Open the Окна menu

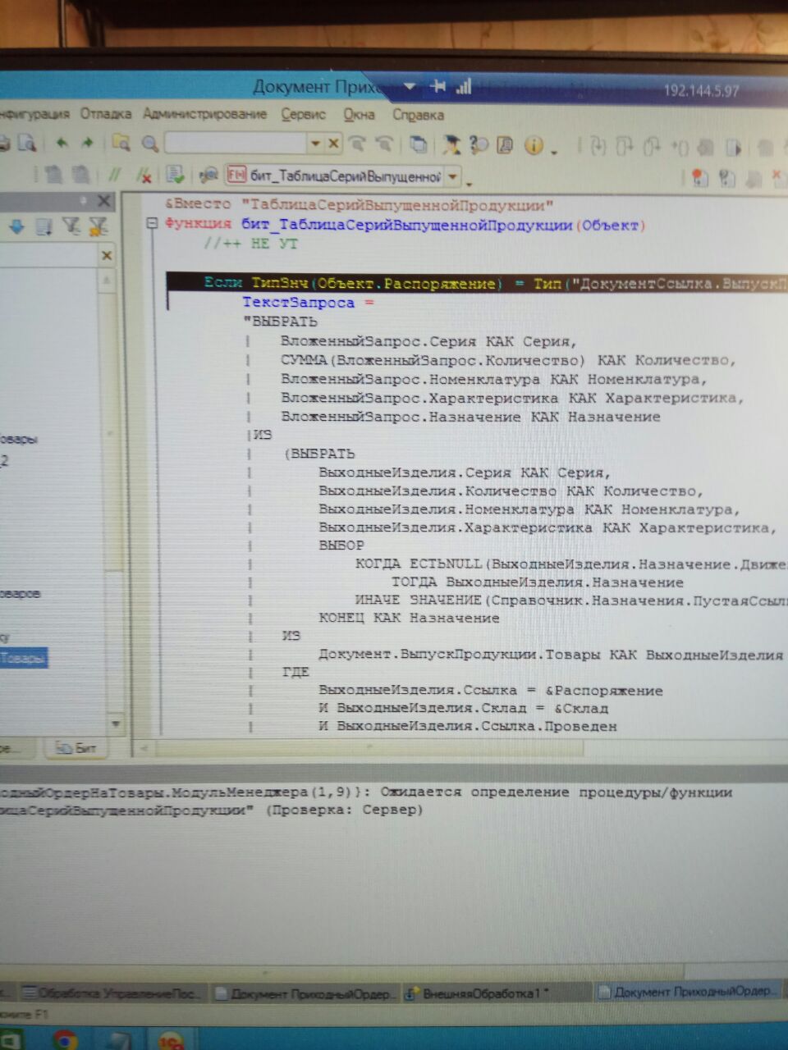point(359,115)
